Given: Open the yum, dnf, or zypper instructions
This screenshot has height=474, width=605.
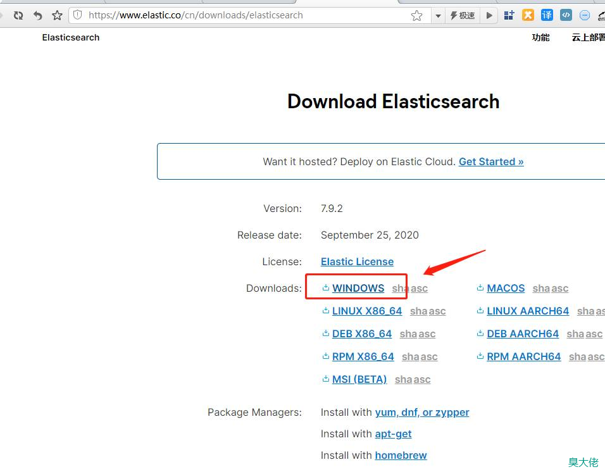Looking at the screenshot, I should [422, 413].
